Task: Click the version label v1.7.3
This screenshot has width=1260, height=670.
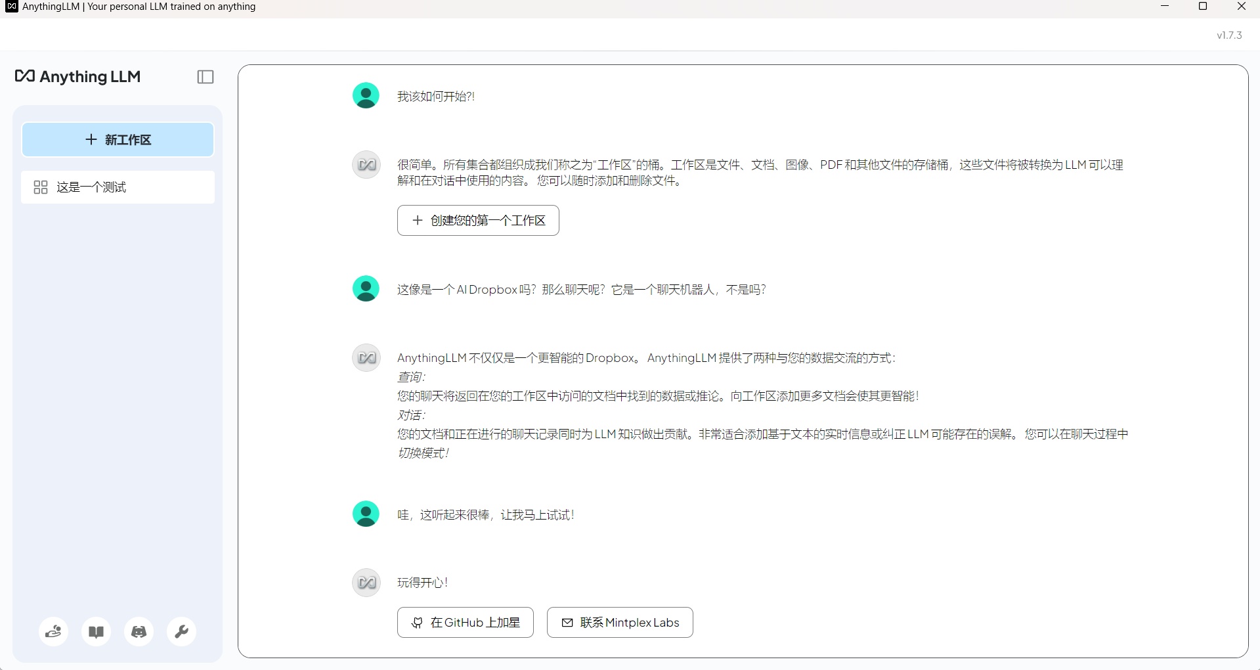Action: (1229, 35)
